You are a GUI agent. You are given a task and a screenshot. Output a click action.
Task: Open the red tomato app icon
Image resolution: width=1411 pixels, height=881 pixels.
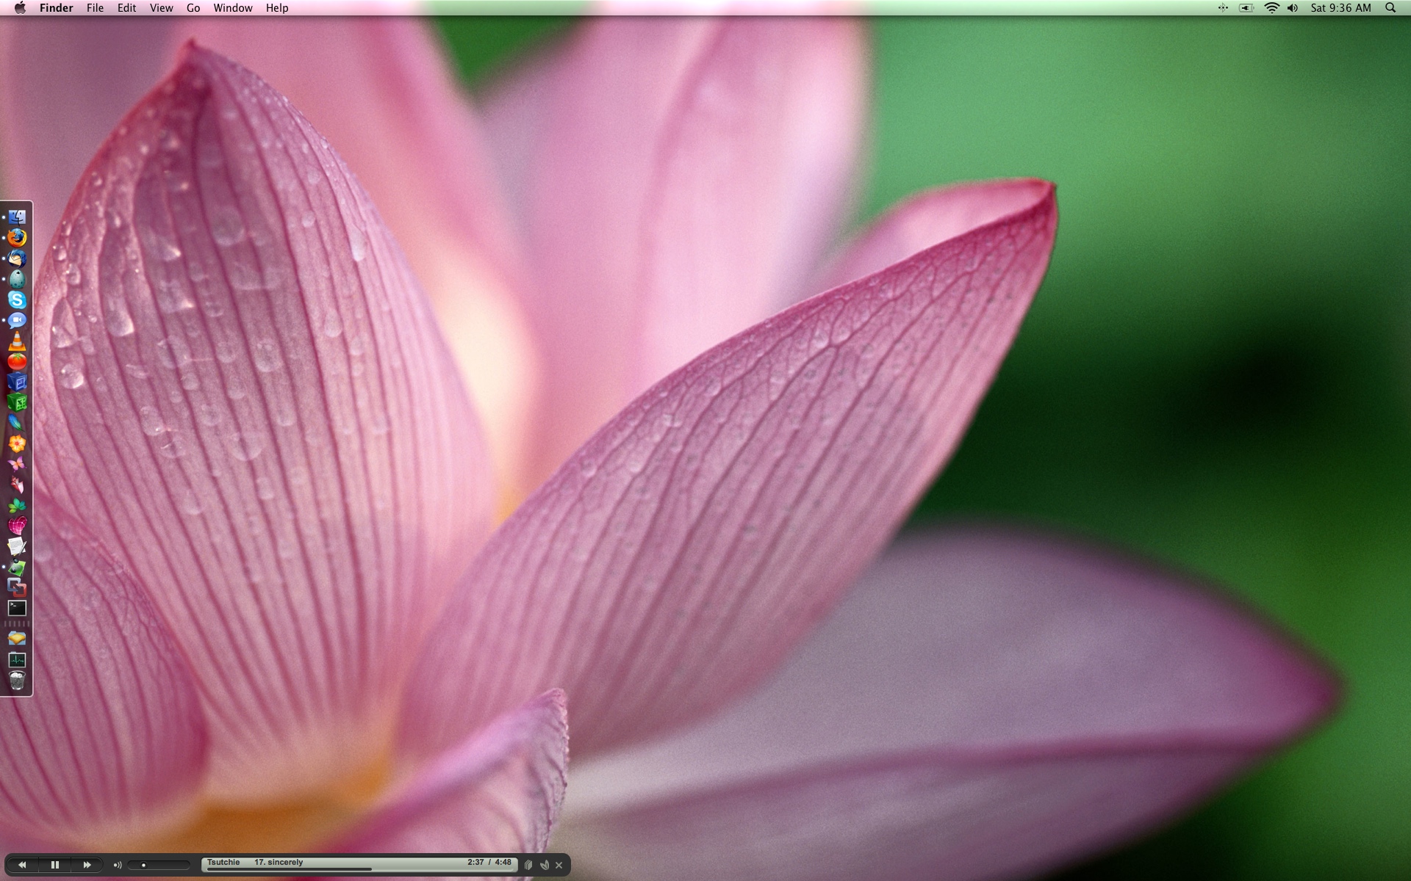tap(17, 361)
